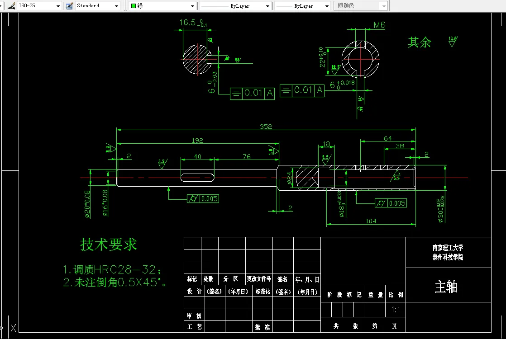Screen dimensions: 506x339
Task: Click the 南京理工大学 school name text
Action: pos(448,248)
